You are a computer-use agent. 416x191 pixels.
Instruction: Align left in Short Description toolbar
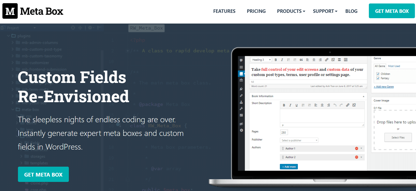pos(316,105)
